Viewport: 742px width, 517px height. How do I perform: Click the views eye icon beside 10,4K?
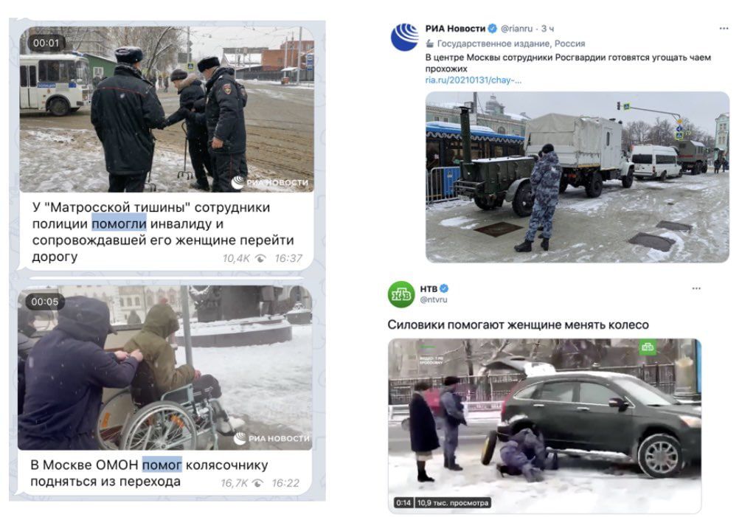260,258
